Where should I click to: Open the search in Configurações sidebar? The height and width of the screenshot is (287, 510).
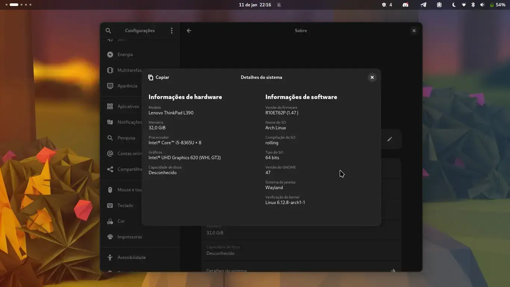pos(108,31)
